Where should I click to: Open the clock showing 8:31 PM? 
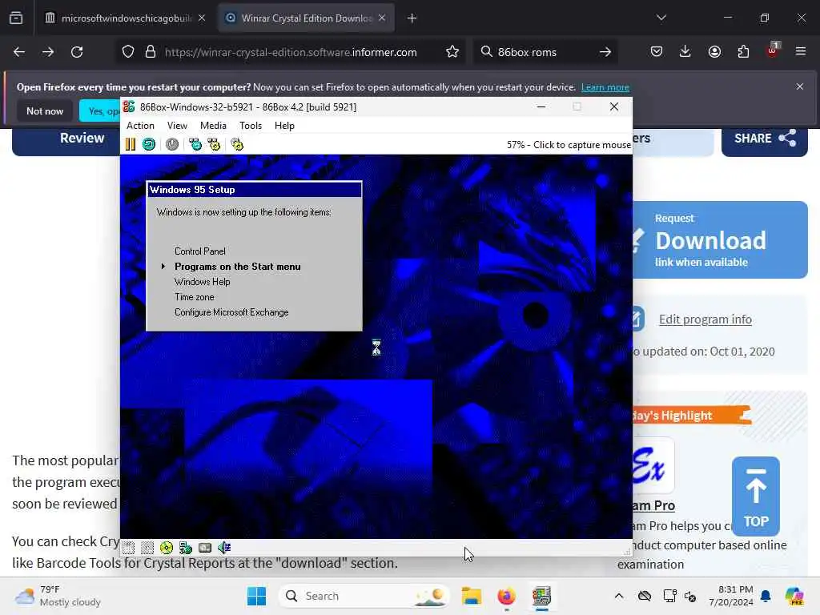tap(731, 596)
